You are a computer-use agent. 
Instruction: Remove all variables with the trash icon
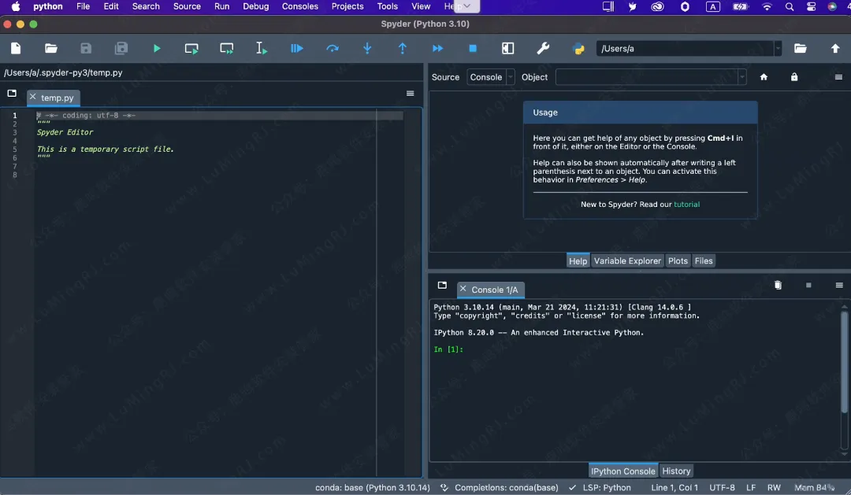pyautogui.click(x=778, y=286)
